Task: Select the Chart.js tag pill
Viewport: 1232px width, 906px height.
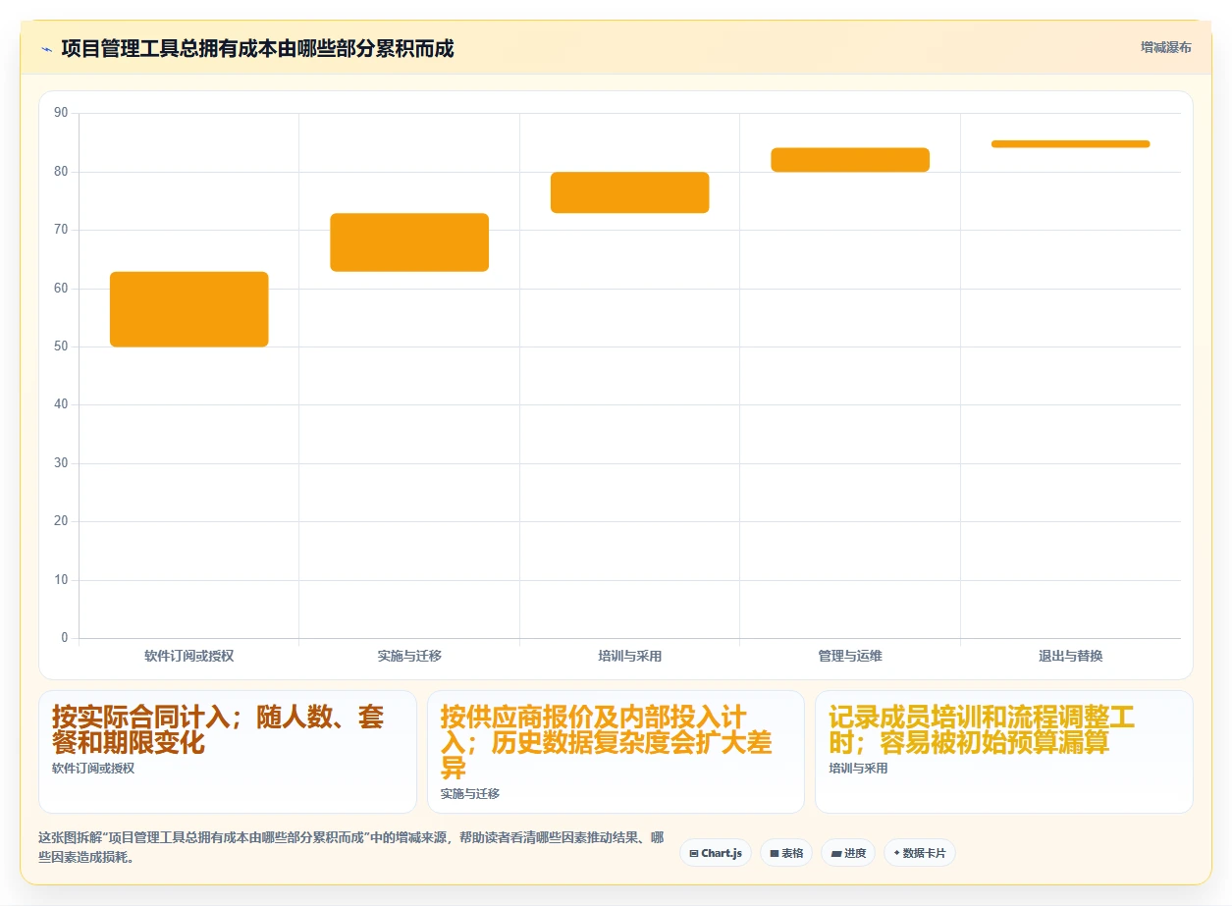Action: tap(716, 853)
